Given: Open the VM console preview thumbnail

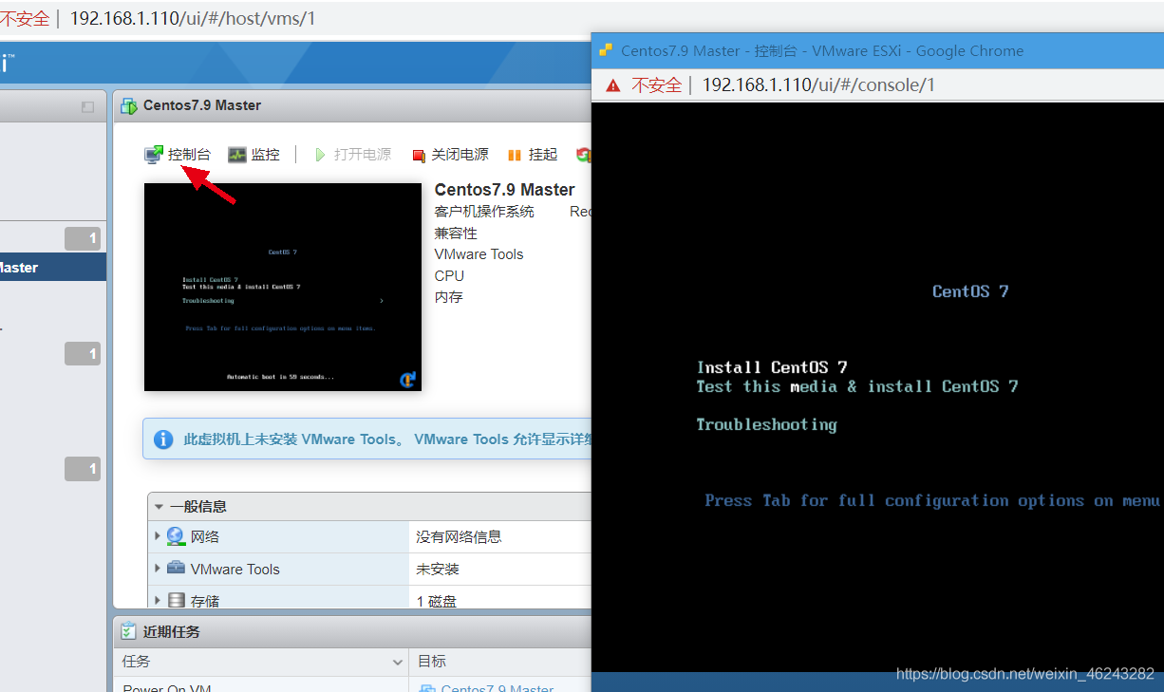Looking at the screenshot, I should click(283, 287).
